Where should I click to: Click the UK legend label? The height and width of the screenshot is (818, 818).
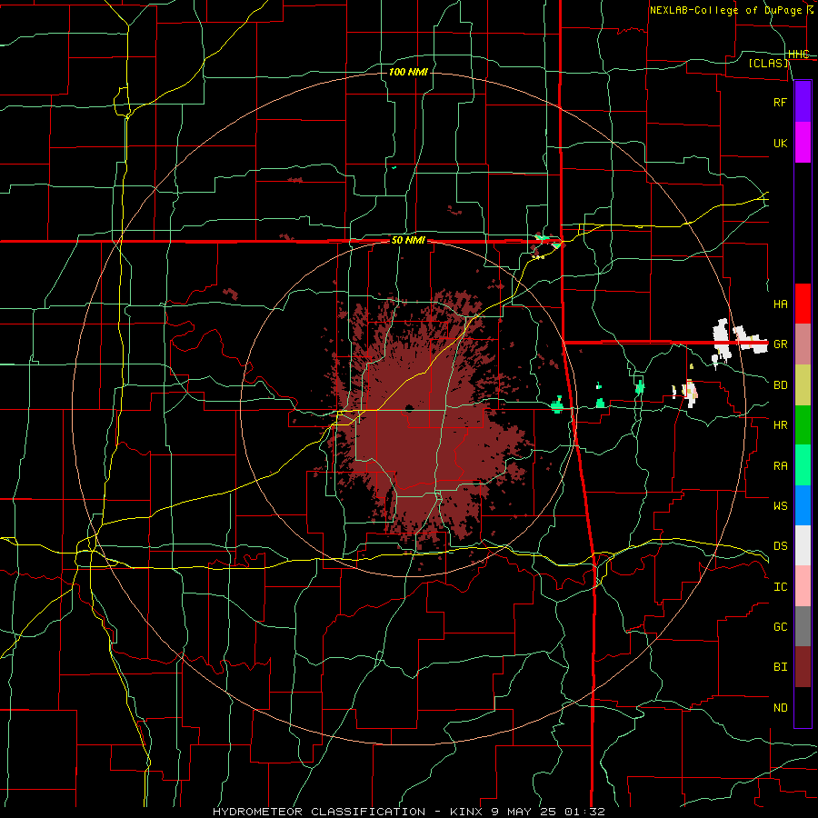781,143
